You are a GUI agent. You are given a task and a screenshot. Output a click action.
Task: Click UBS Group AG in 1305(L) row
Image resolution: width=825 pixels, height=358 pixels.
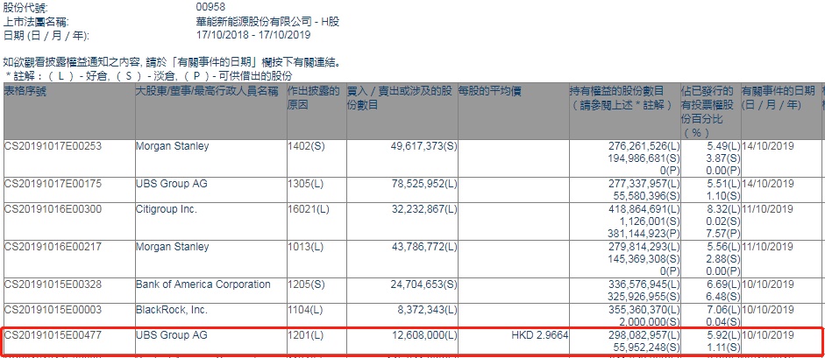171,184
